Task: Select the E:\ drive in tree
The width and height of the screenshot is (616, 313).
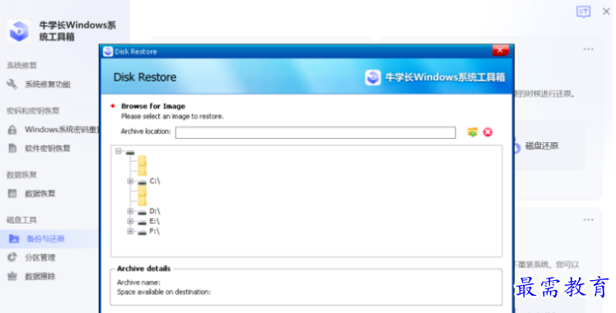Action: coord(154,221)
